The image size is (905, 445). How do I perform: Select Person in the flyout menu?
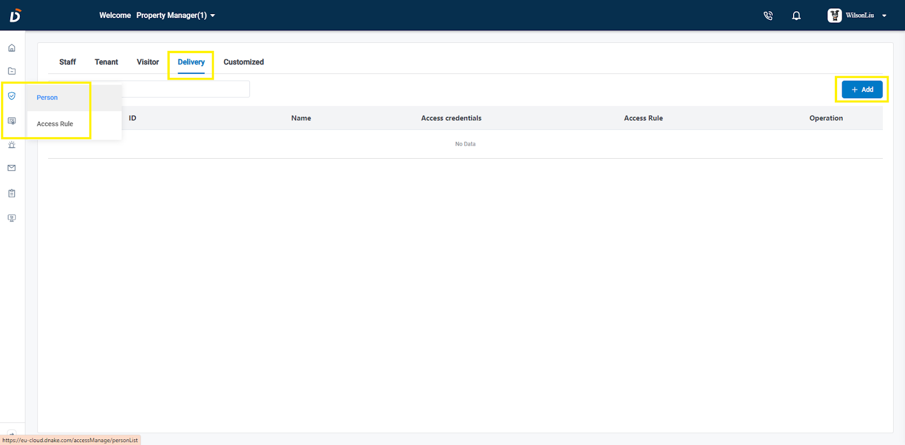[x=48, y=98]
